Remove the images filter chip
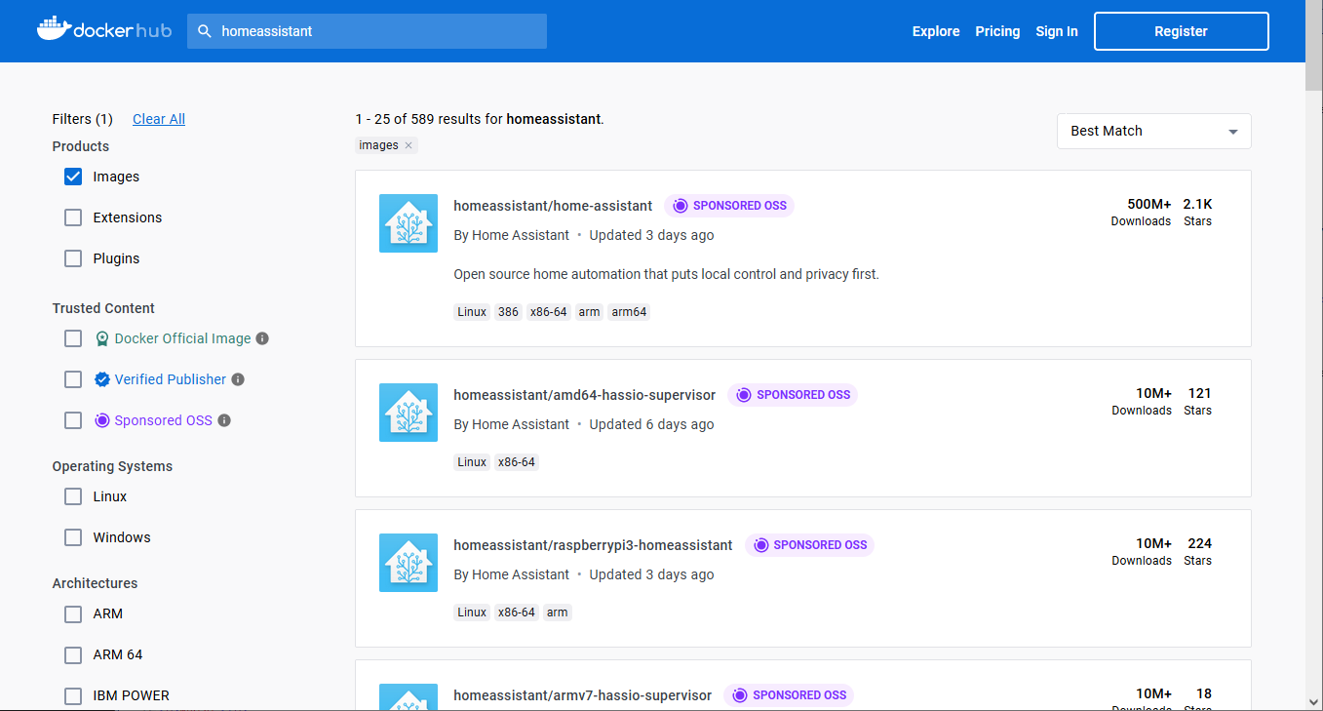This screenshot has height=711, width=1323. coord(409,145)
